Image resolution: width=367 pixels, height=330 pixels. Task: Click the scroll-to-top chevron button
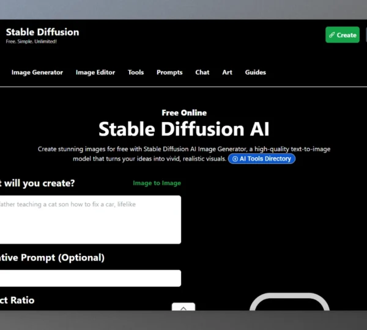point(183,307)
